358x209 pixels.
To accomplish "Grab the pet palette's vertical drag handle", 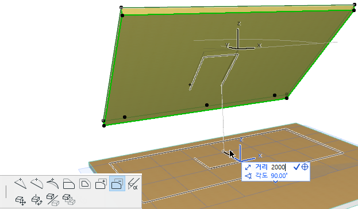I will pyautogui.click(x=6, y=192).
